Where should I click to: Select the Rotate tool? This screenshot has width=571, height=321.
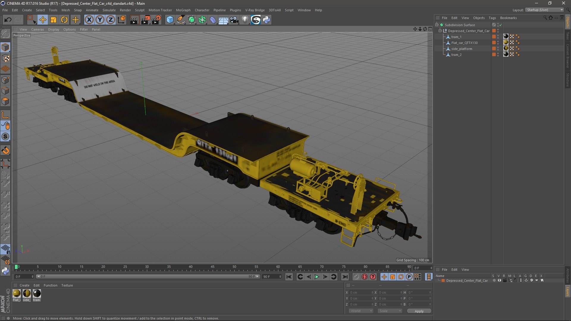(64, 20)
